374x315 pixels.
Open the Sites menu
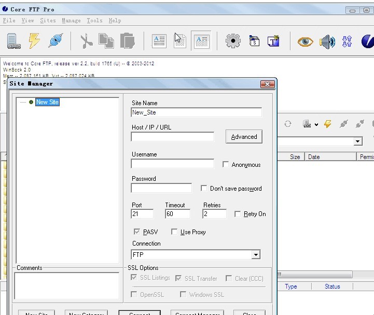[x=48, y=21]
